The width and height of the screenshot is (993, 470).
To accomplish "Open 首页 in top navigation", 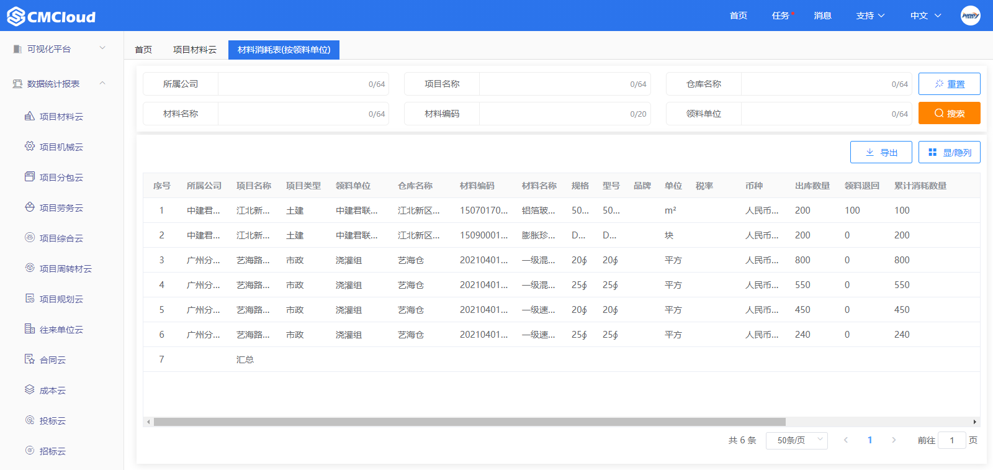I will pos(739,16).
